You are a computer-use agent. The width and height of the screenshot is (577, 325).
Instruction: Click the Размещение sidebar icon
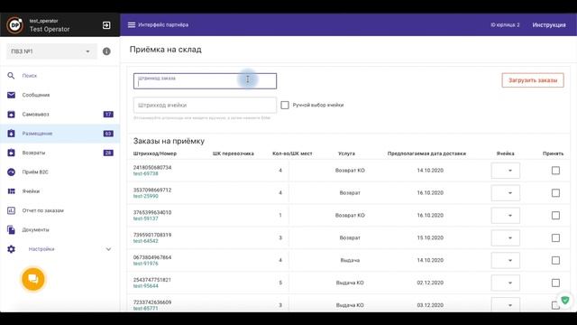tap(11, 134)
